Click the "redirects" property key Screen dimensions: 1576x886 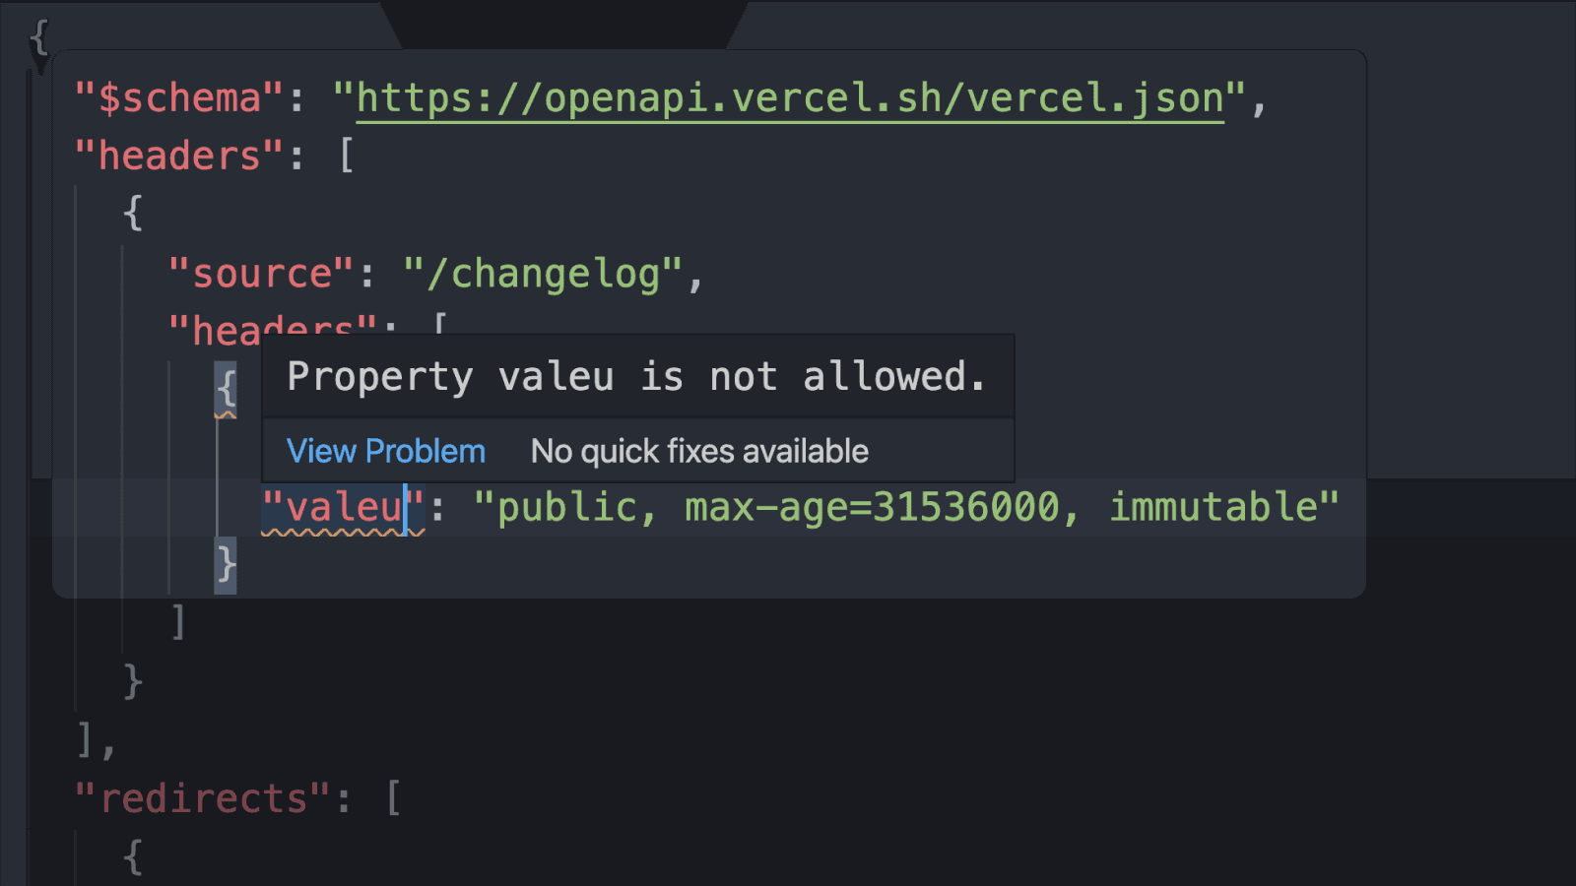(x=203, y=799)
